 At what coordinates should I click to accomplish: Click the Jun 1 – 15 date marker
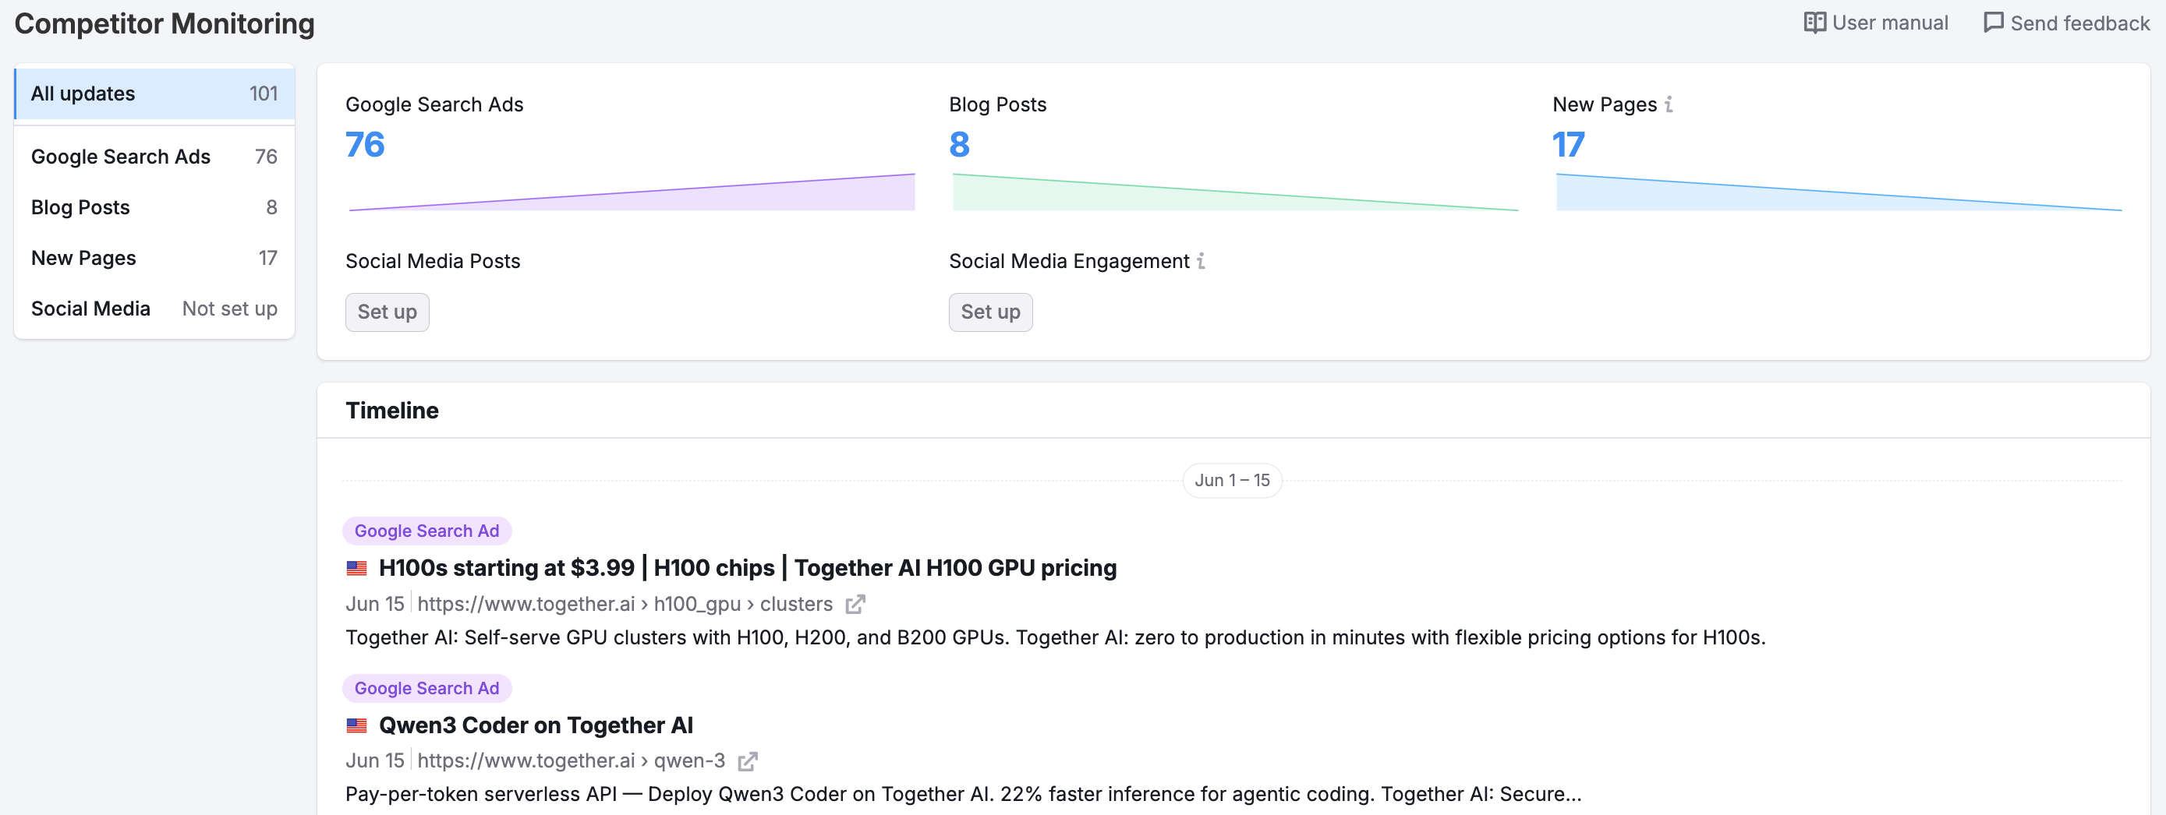(x=1232, y=481)
